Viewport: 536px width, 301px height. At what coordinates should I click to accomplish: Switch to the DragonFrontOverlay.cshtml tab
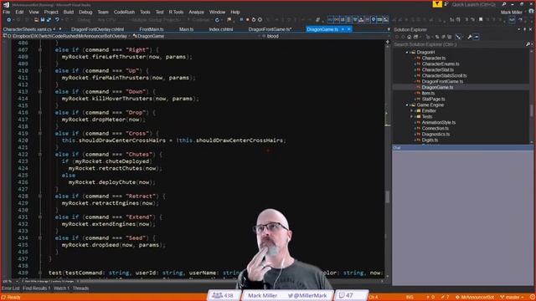[97, 29]
